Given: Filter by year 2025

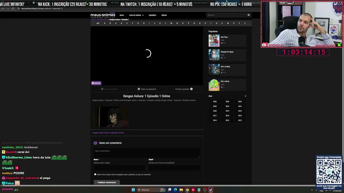Looking at the screenshot, I should point(227,102).
